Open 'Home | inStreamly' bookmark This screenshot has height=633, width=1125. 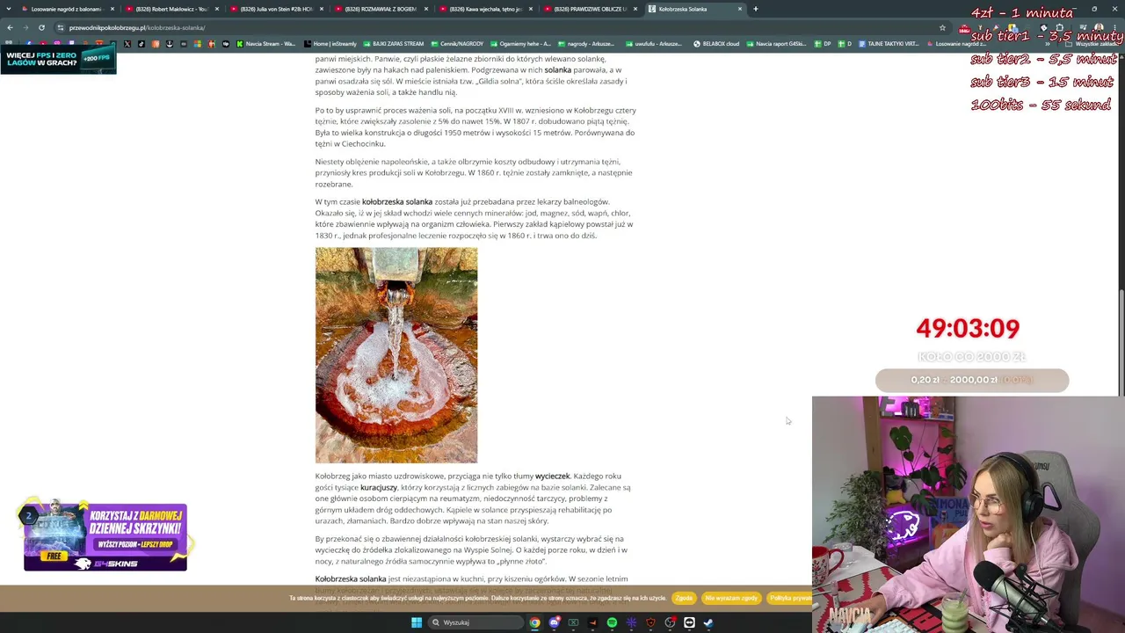point(330,43)
